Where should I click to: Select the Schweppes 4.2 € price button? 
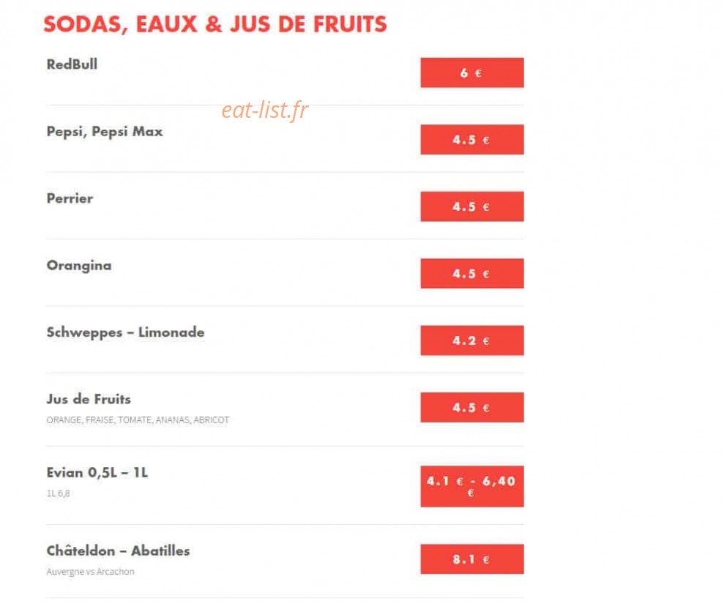[472, 340]
